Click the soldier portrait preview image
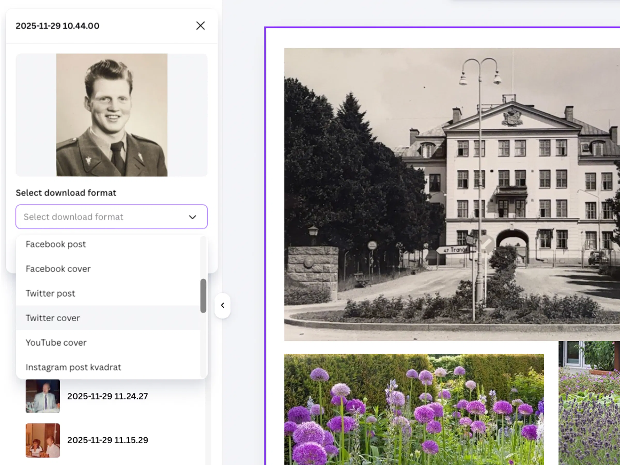The height and width of the screenshot is (465, 620). [x=112, y=115]
